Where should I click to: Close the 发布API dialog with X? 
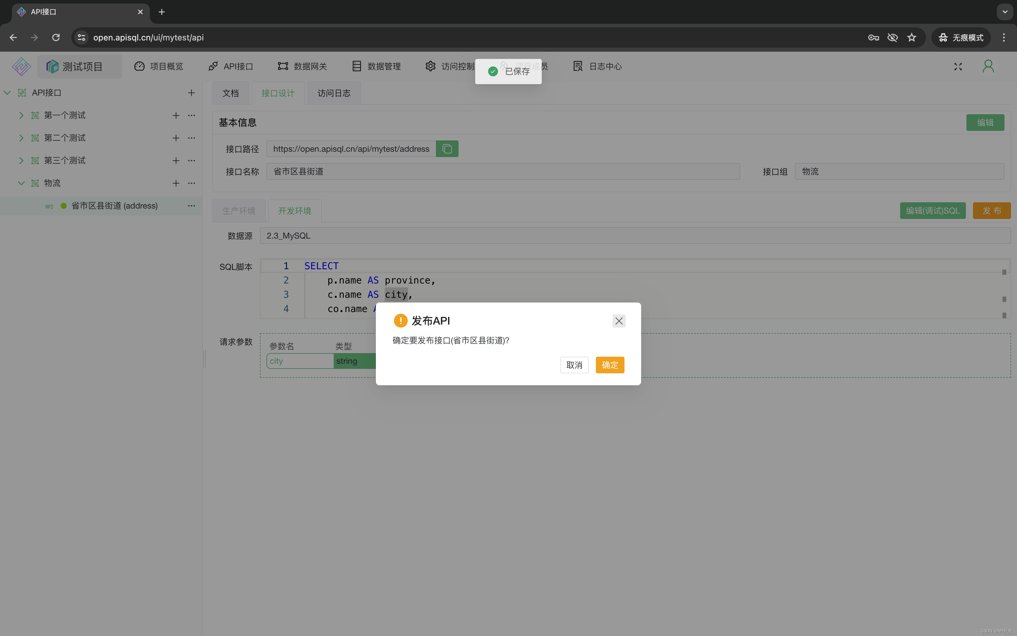coord(619,321)
